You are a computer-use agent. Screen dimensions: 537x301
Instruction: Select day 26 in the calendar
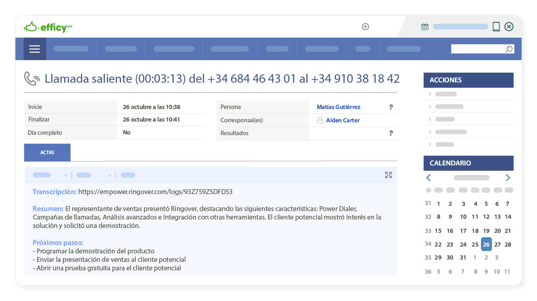tap(486, 244)
